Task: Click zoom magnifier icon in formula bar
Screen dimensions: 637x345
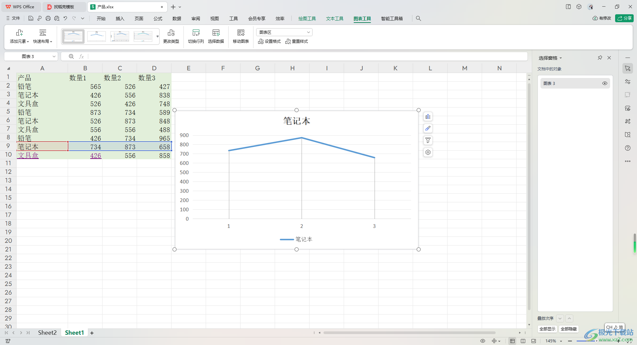Action: click(71, 56)
